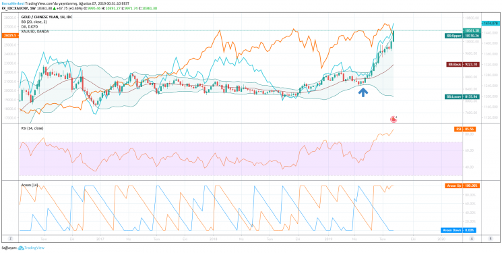
Task: Click the BB:Basis 9223.10 price label
Action: 463,65
